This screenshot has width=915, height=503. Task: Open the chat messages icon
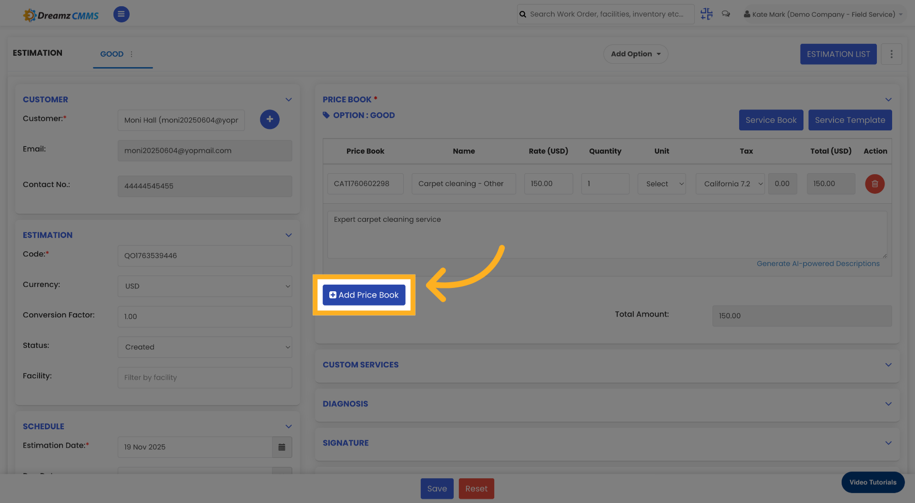[726, 14]
